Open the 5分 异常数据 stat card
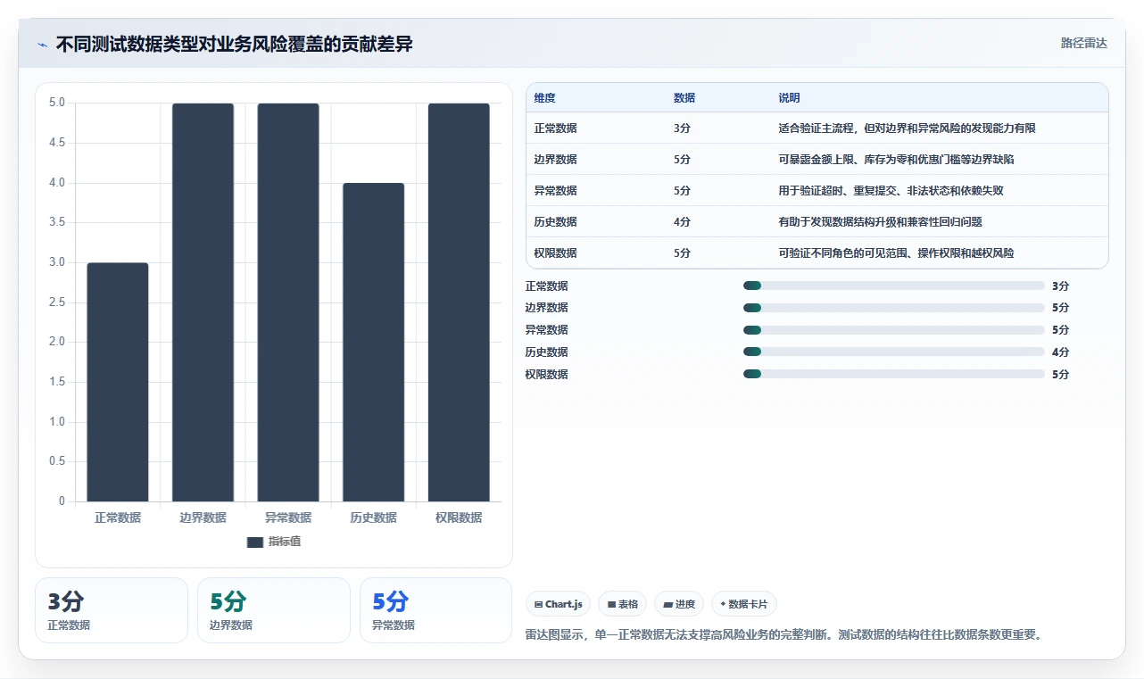Viewport: 1144px width, 679px height. point(436,610)
